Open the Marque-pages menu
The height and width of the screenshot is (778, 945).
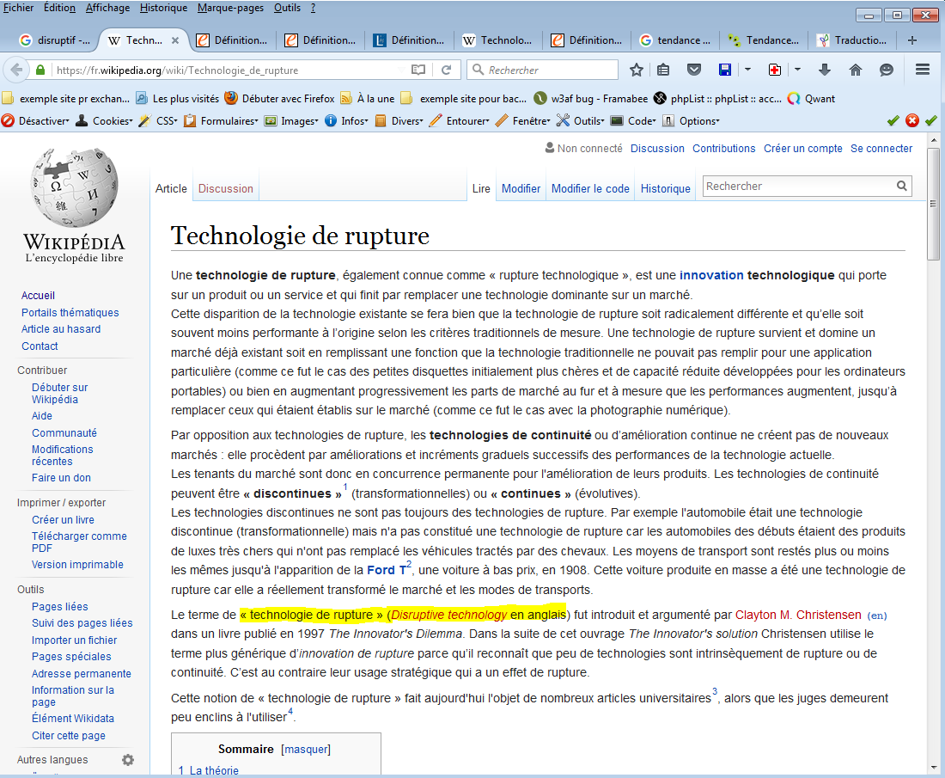230,8
